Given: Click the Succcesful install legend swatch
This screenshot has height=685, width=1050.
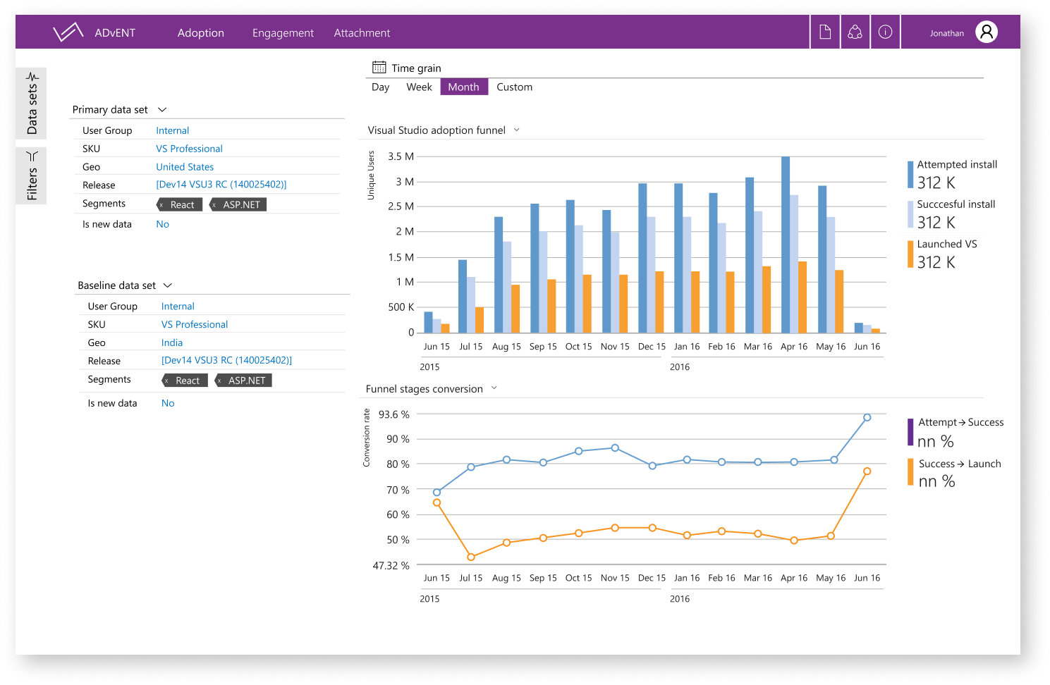Looking at the screenshot, I should coord(910,214).
